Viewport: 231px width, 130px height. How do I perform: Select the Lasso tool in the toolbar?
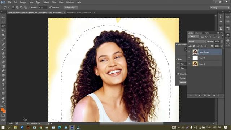click(3, 26)
